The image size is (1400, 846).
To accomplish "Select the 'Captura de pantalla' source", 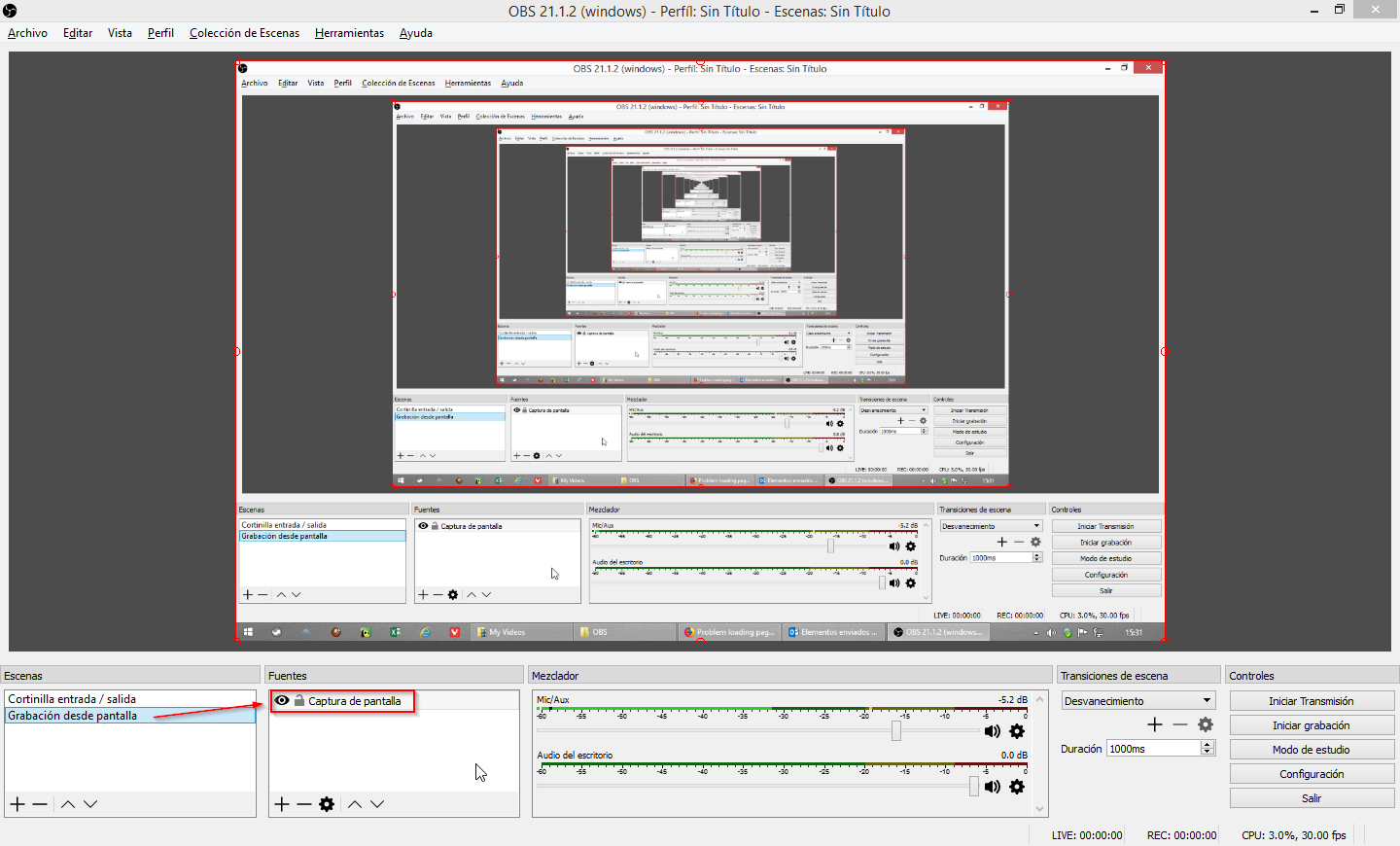I will (x=394, y=700).
